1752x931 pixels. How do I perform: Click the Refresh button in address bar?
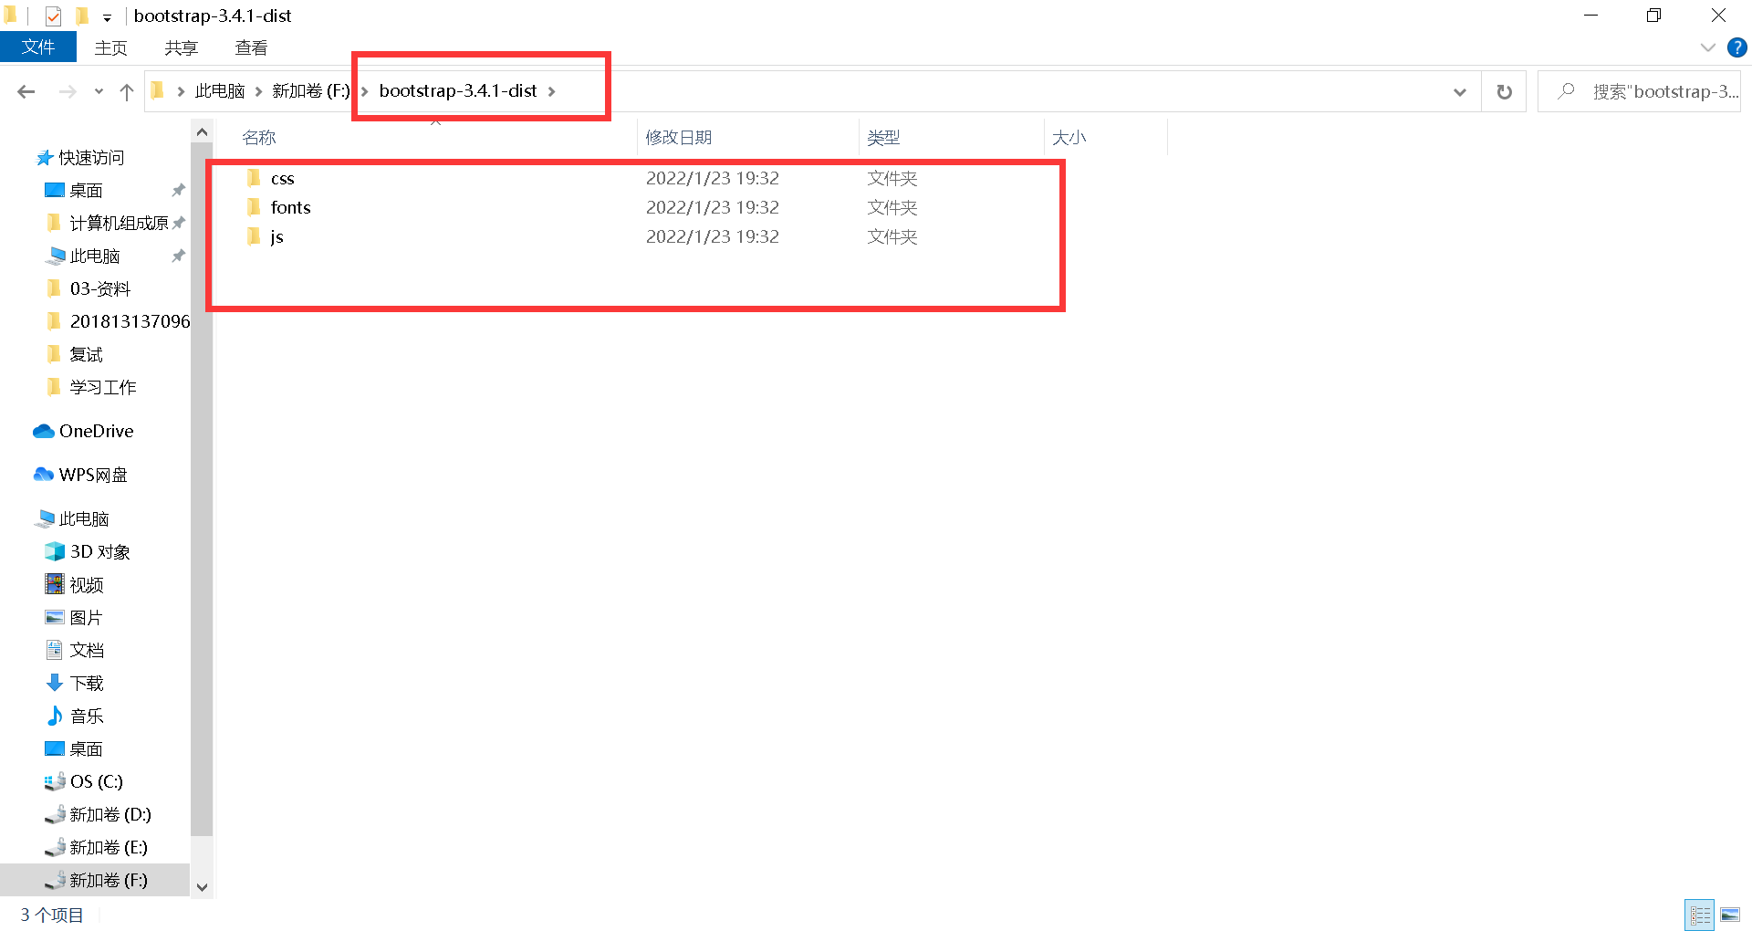1504,91
